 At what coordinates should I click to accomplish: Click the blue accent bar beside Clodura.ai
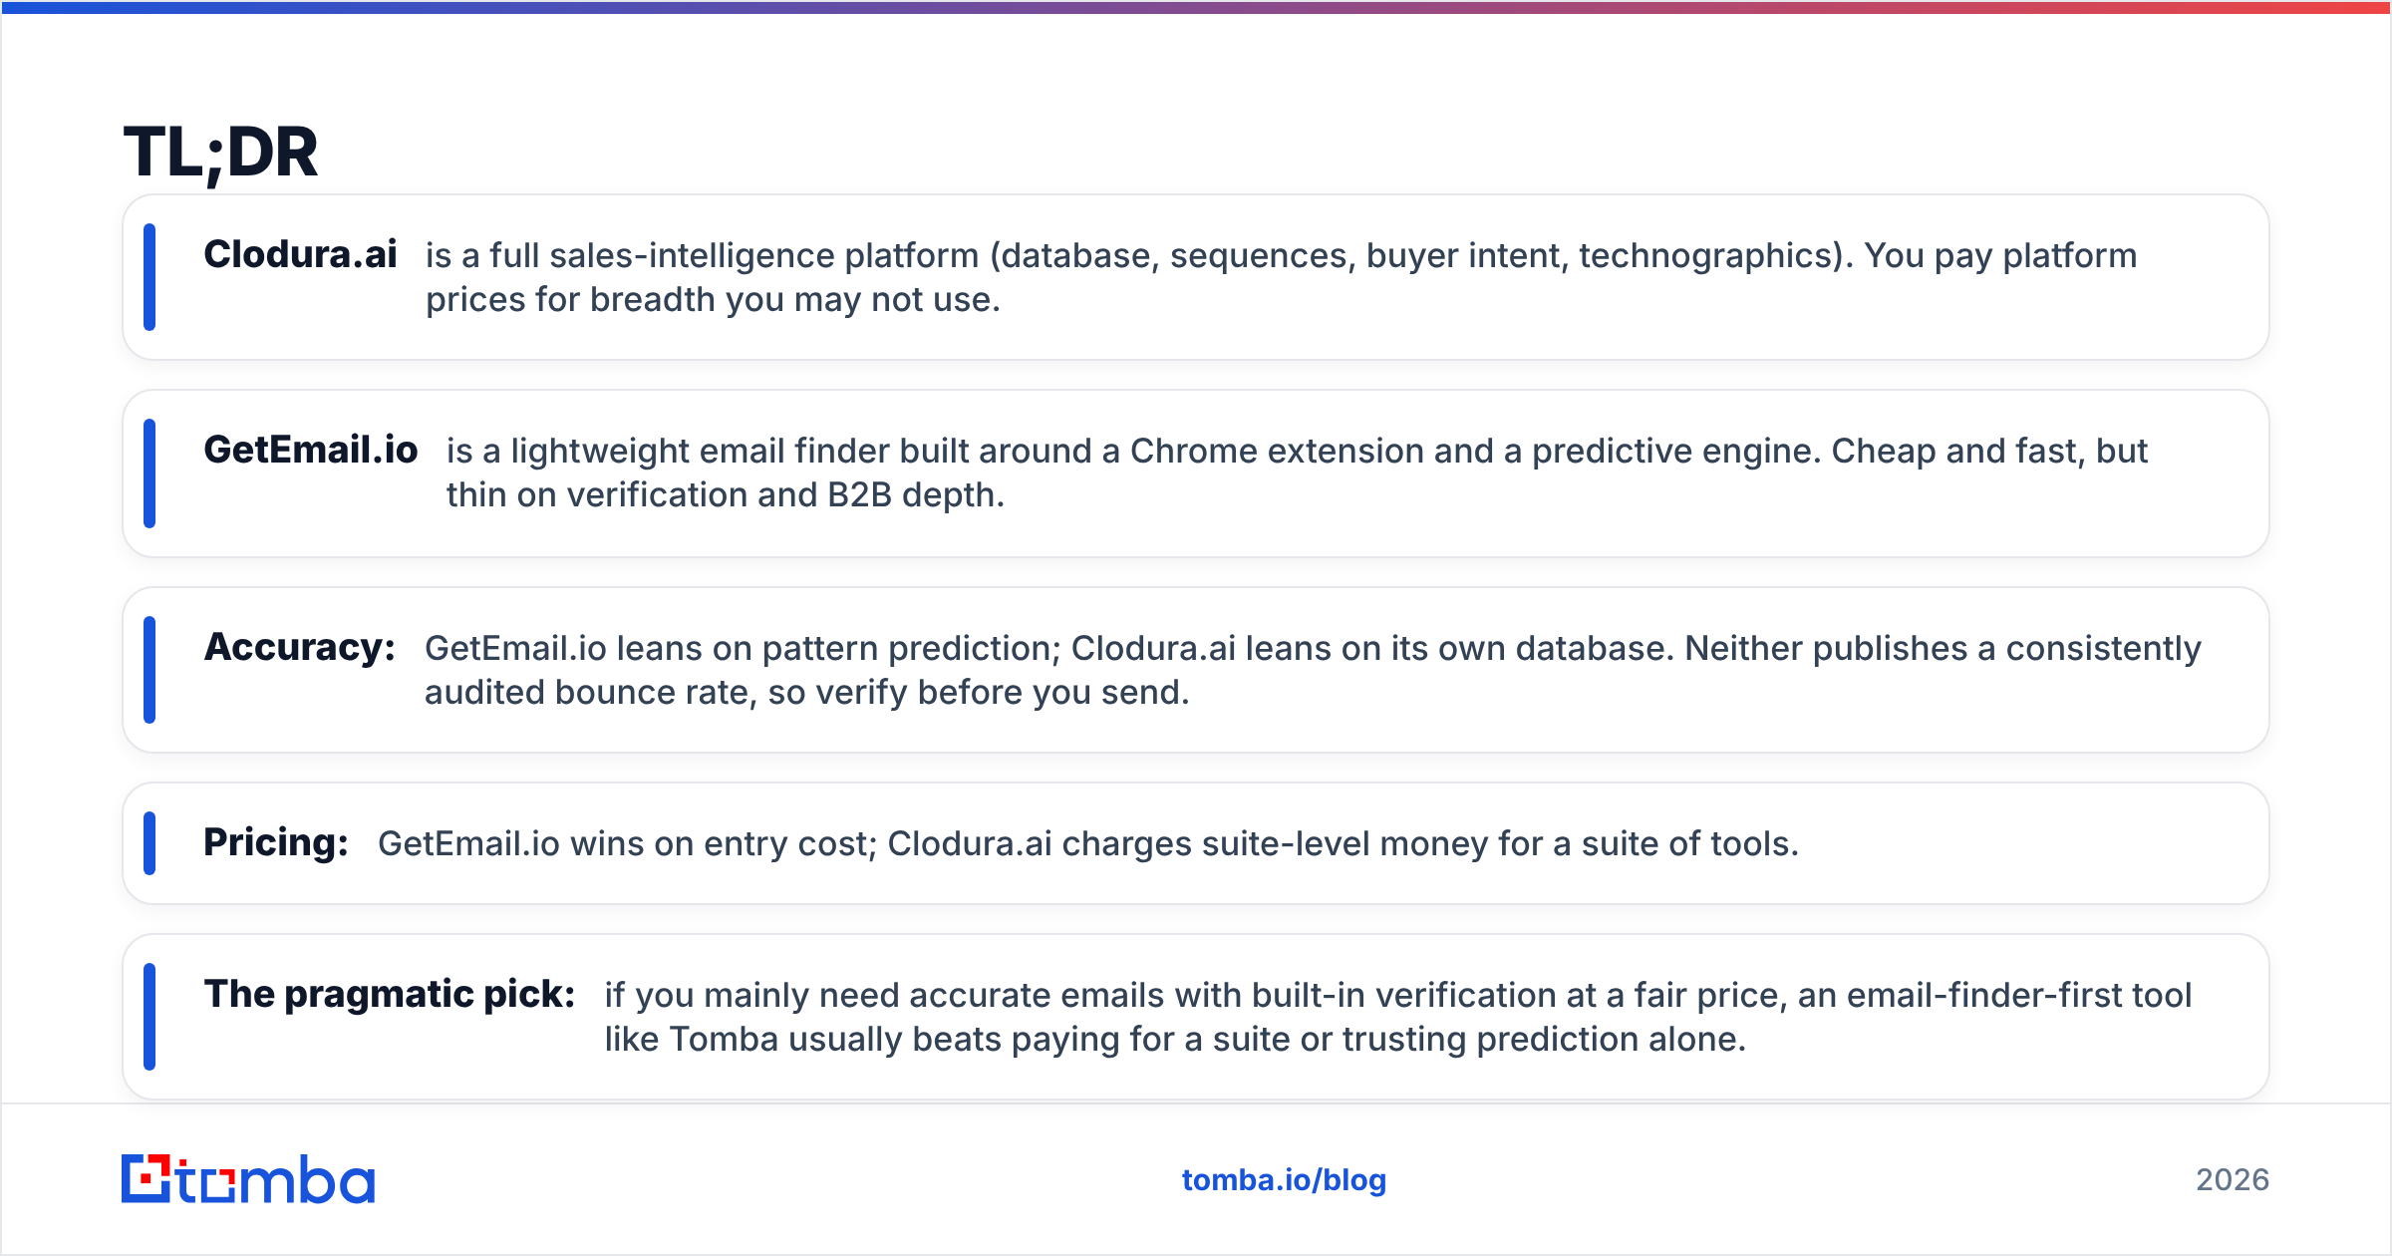149,277
